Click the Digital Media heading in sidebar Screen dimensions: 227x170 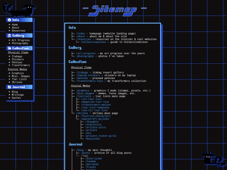[x=17, y=69]
